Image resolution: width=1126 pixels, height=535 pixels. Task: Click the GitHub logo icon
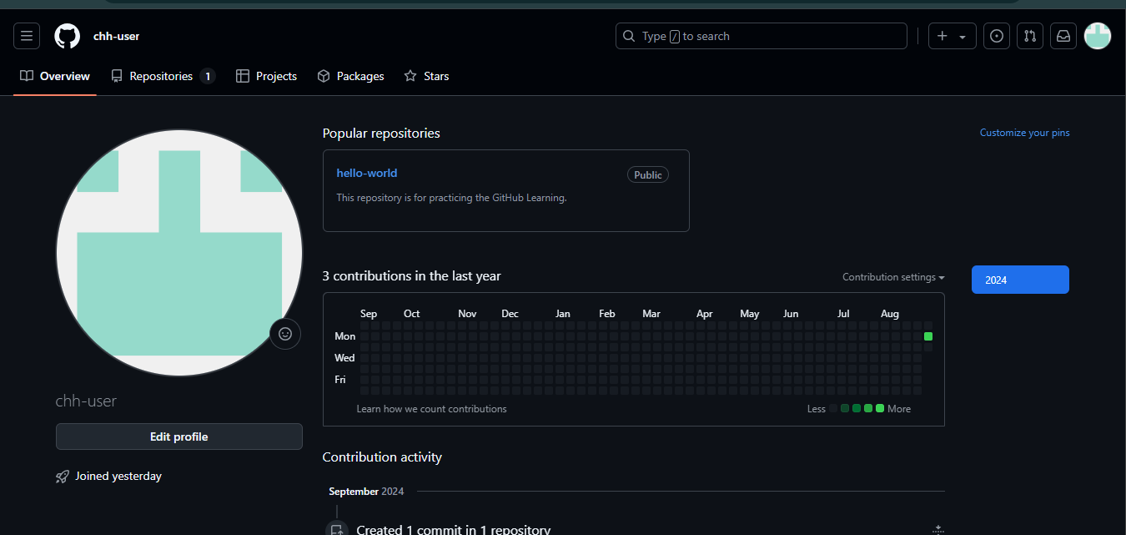[68, 36]
